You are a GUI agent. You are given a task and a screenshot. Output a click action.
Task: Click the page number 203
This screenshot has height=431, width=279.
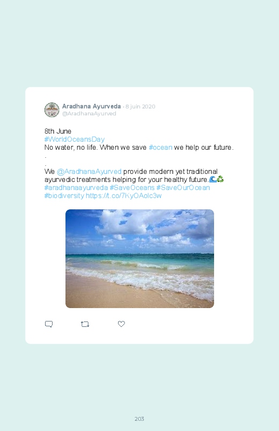(139, 419)
